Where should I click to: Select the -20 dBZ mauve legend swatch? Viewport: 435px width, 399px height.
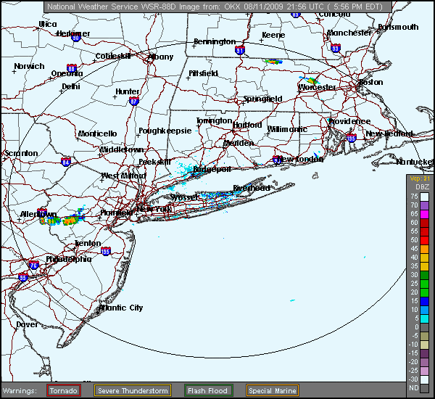tap(424, 362)
